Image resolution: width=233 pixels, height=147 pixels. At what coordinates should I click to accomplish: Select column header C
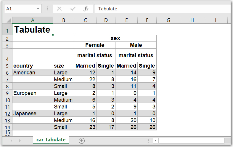click(86, 20)
